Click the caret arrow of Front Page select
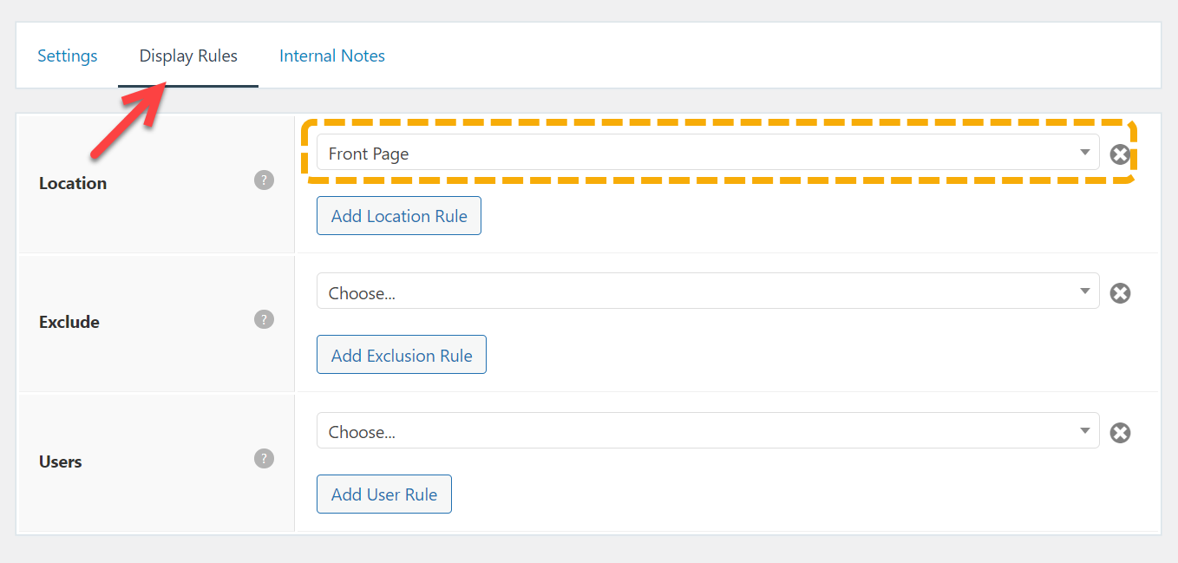Screen dimensions: 1178x563 click(x=1084, y=153)
